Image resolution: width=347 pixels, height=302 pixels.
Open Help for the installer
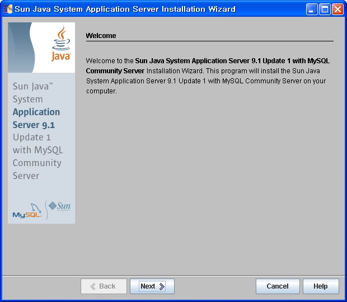pos(321,286)
